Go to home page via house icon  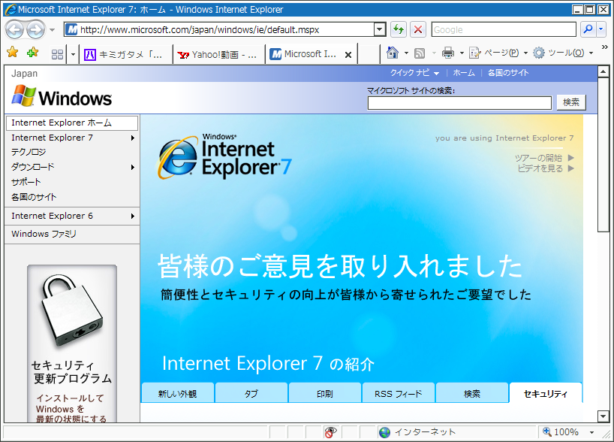(393, 53)
